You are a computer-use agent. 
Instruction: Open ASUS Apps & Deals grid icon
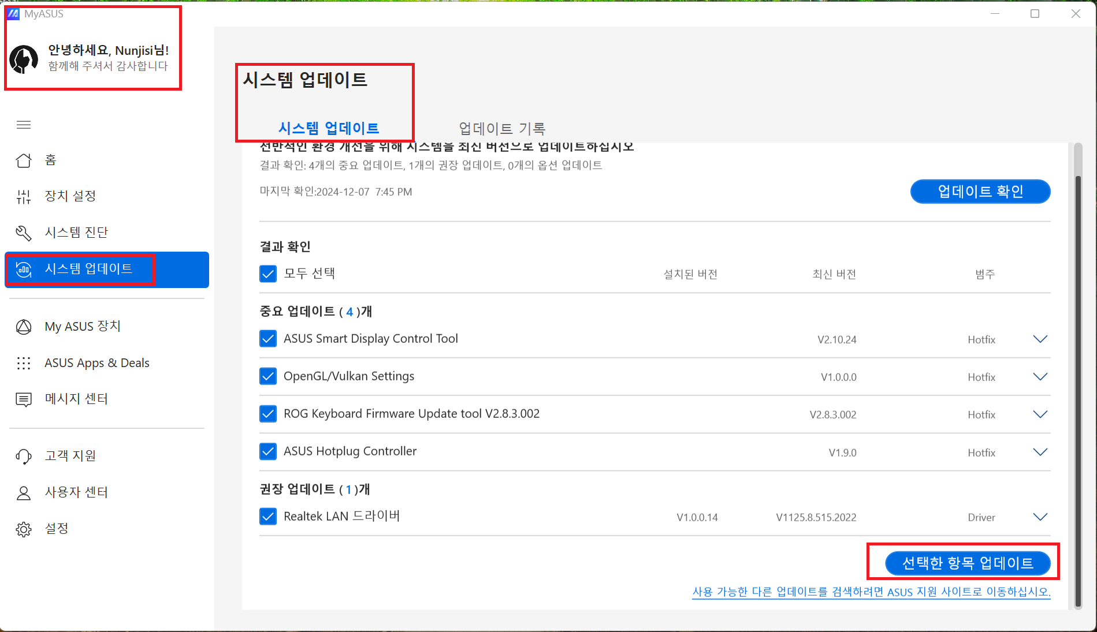click(x=24, y=363)
